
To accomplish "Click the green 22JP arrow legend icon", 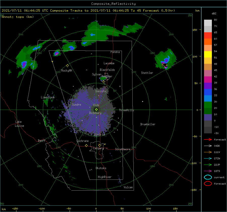I will pos(208,165).
